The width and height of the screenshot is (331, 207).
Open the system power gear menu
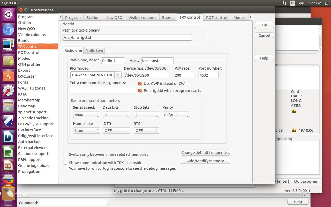pyautogui.click(x=326, y=3)
